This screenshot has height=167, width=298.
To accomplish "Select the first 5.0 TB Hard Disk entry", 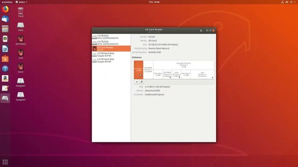I will pyautogui.click(x=111, y=55).
